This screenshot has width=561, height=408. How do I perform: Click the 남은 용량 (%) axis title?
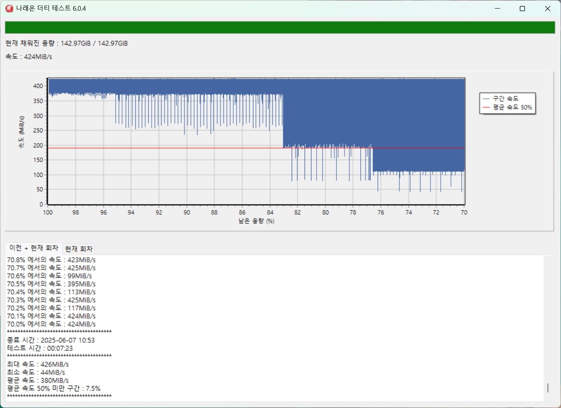(256, 221)
